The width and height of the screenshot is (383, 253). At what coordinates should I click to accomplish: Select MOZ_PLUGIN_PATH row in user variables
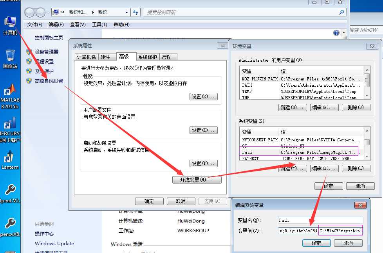(302, 79)
